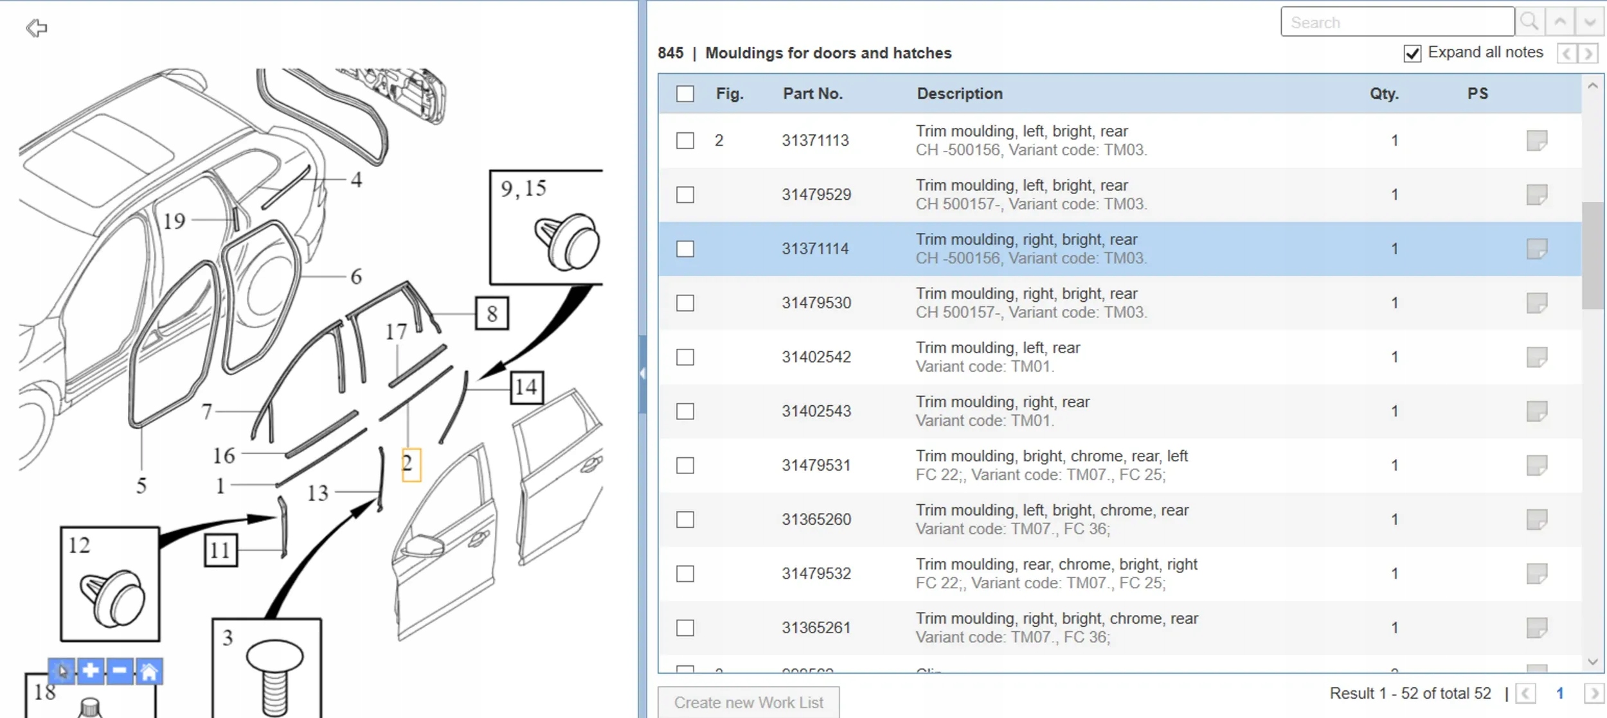Viewport: 1607px width, 718px height.
Task: Sort by the Part No. column header
Action: [812, 94]
